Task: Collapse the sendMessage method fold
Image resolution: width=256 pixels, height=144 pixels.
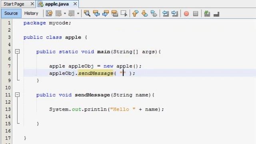Action: click(17, 95)
